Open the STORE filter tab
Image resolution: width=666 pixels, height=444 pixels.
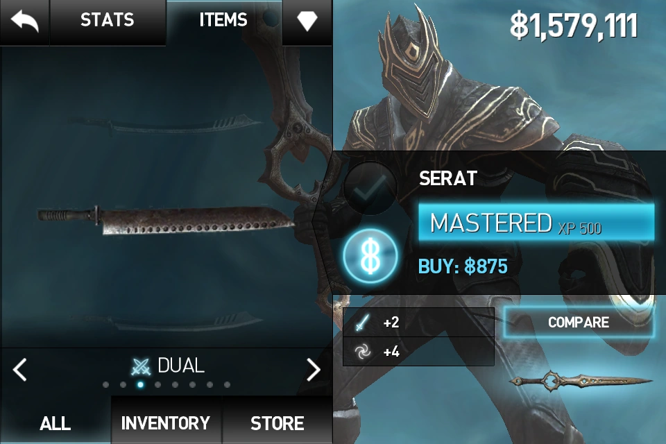click(x=277, y=423)
